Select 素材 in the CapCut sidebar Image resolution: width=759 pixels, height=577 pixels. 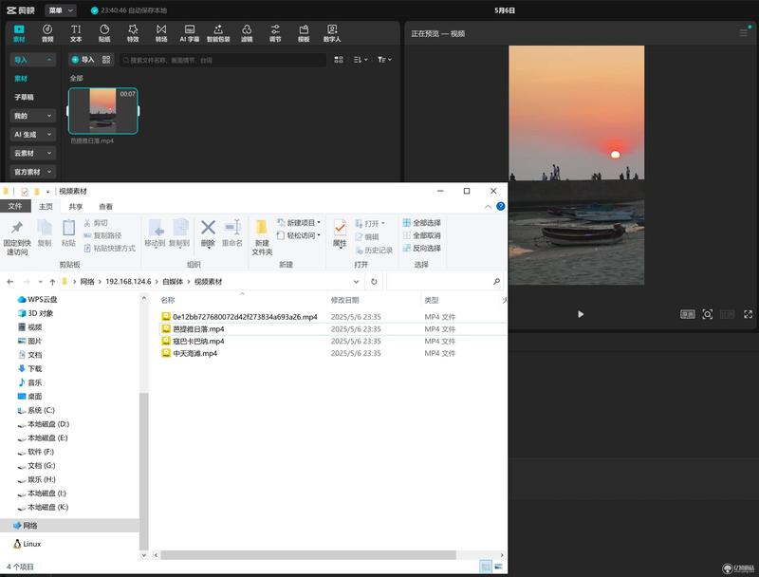click(21, 79)
